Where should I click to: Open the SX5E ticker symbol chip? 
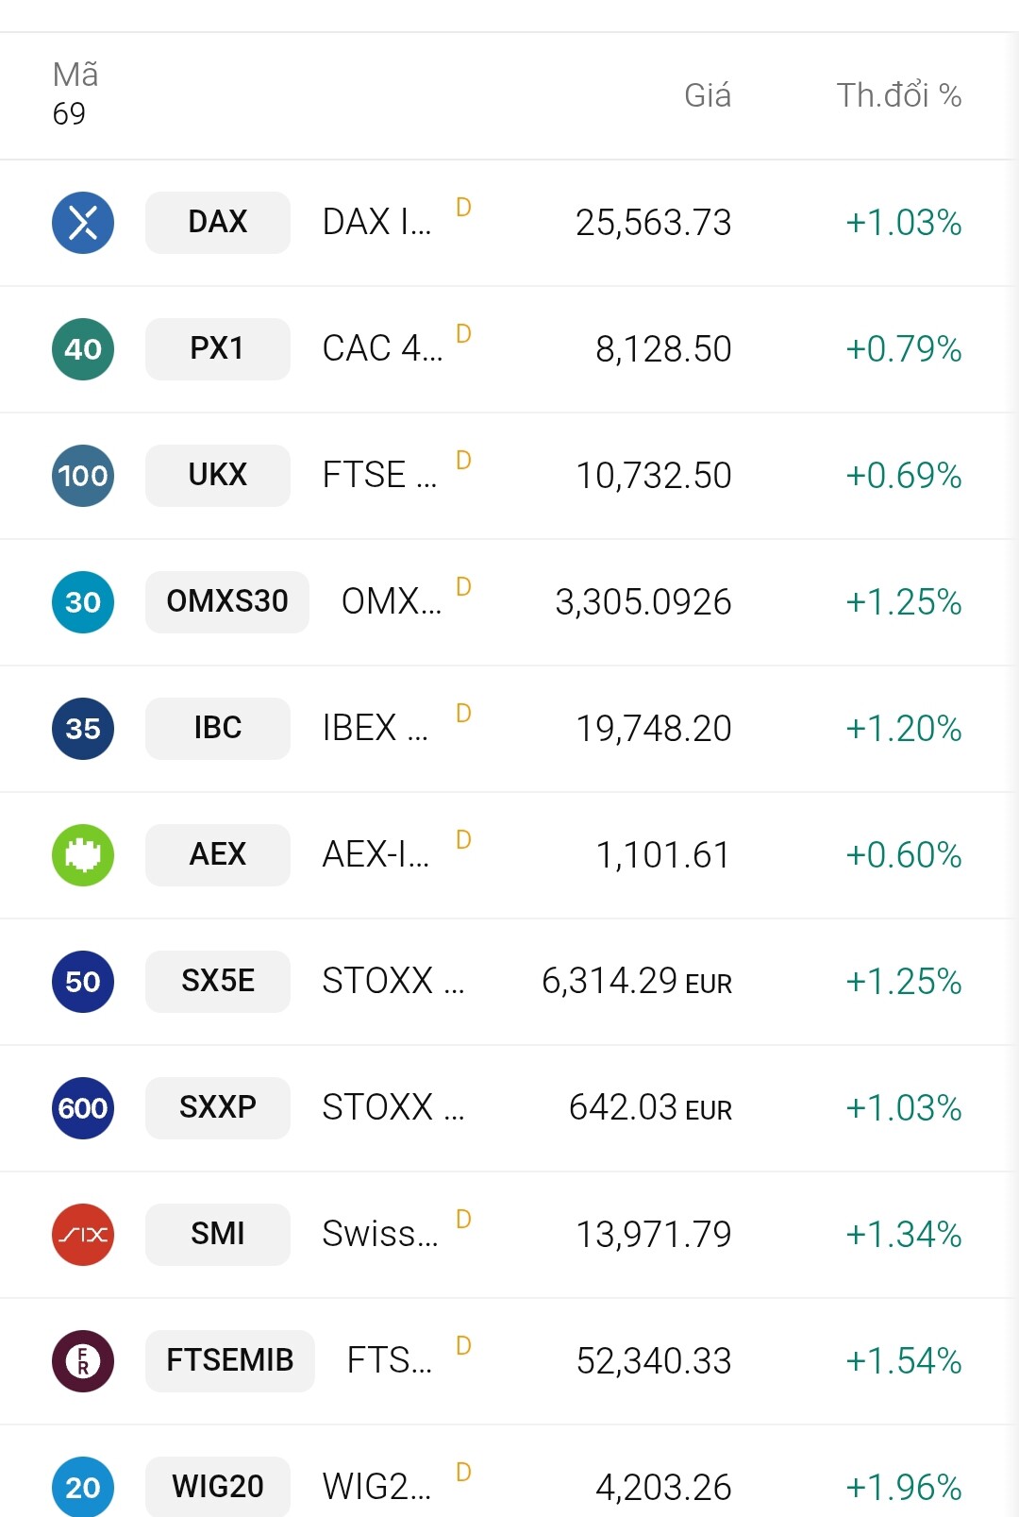tap(218, 982)
